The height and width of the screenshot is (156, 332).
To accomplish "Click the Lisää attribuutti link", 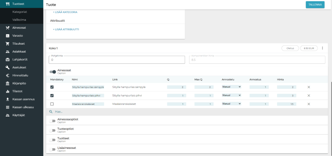I will (66, 29).
